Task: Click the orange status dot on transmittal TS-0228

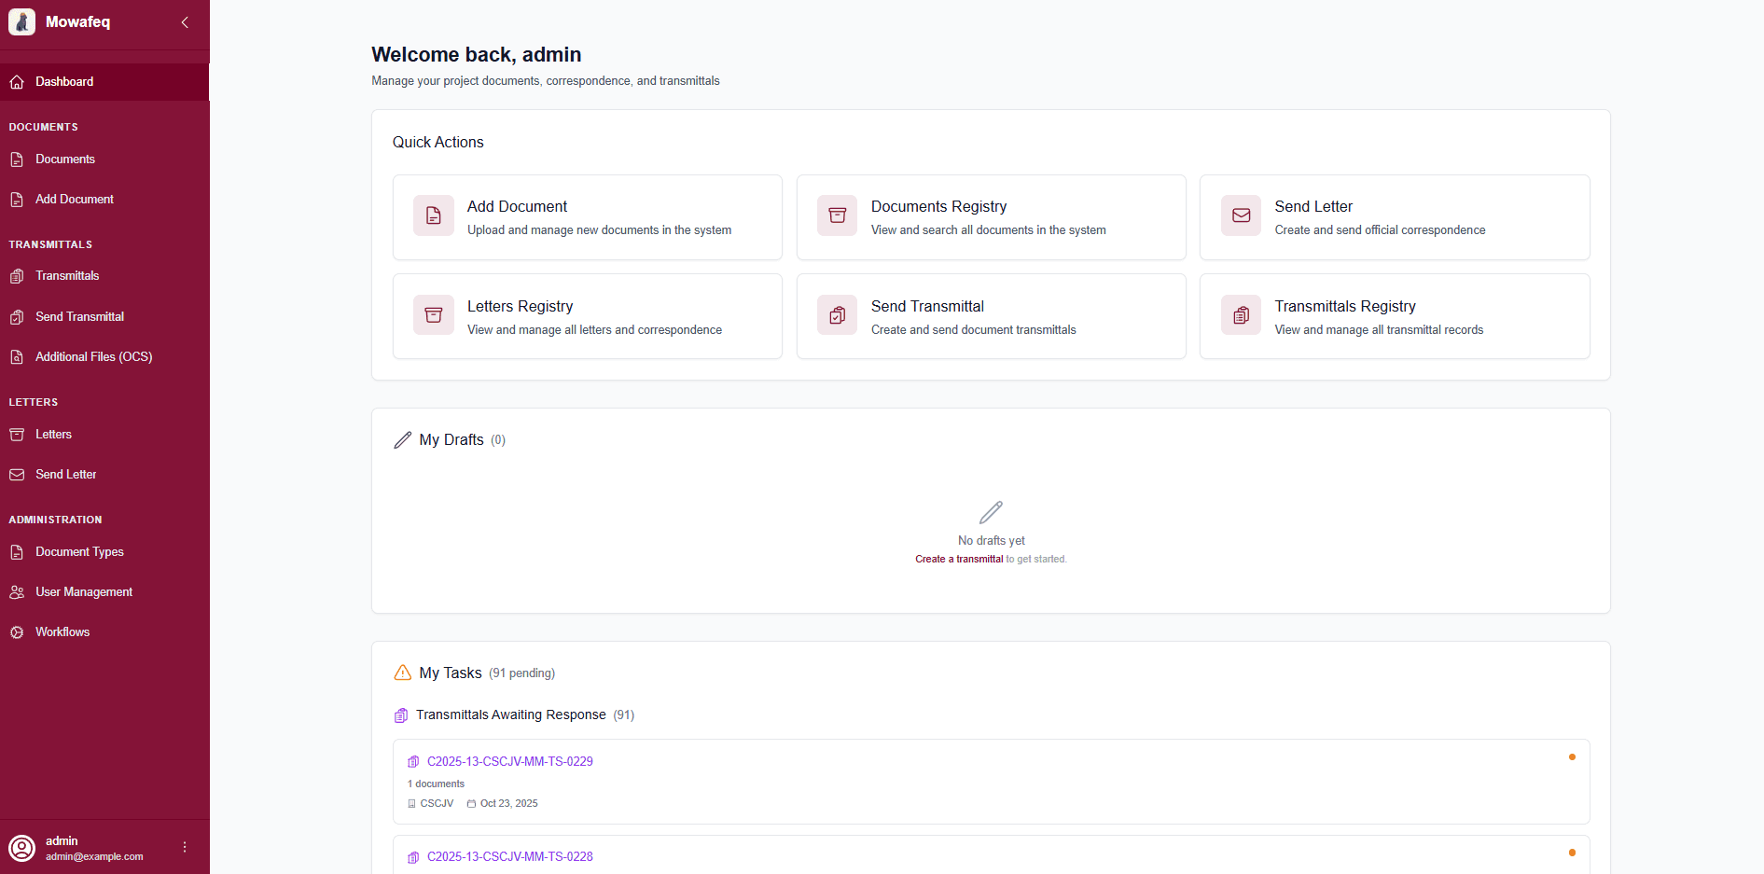Action: coord(1572,853)
